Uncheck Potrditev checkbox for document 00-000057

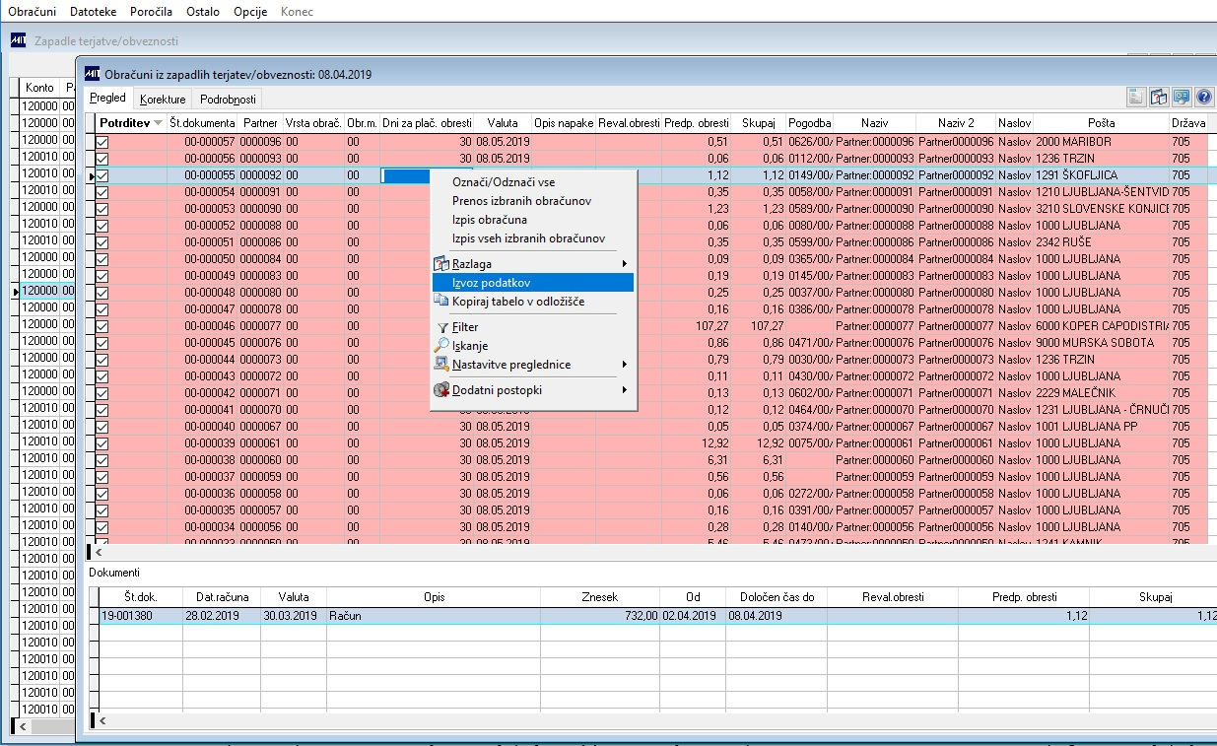click(102, 142)
